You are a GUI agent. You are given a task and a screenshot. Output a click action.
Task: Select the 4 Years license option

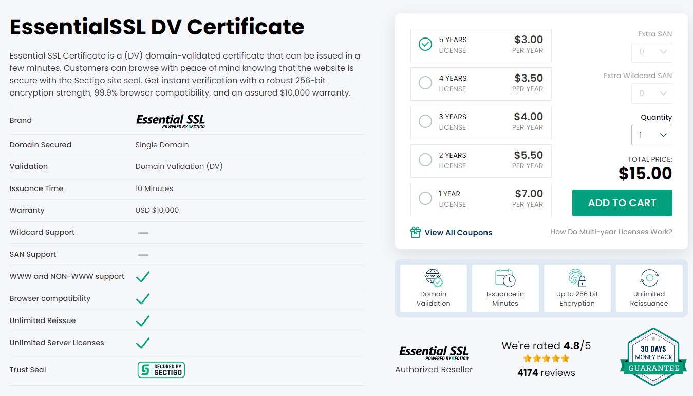pos(481,84)
